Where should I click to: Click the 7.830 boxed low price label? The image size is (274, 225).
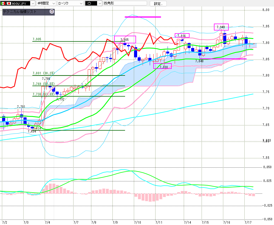click(x=164, y=67)
